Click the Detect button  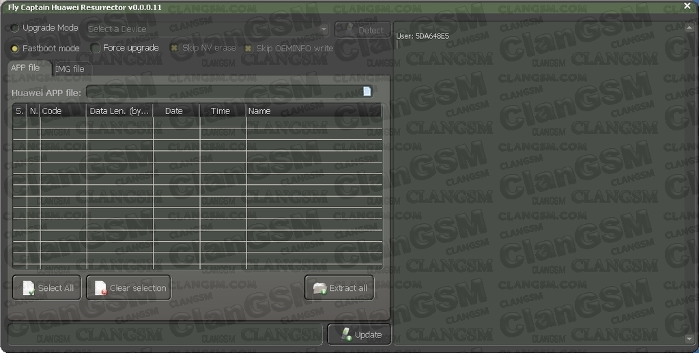click(363, 30)
